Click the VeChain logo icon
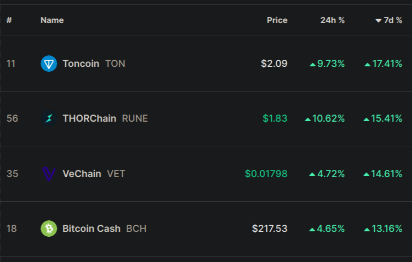 pyautogui.click(x=49, y=174)
